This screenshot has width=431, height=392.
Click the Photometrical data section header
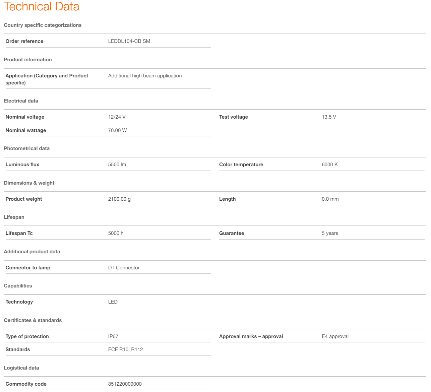coord(26,148)
